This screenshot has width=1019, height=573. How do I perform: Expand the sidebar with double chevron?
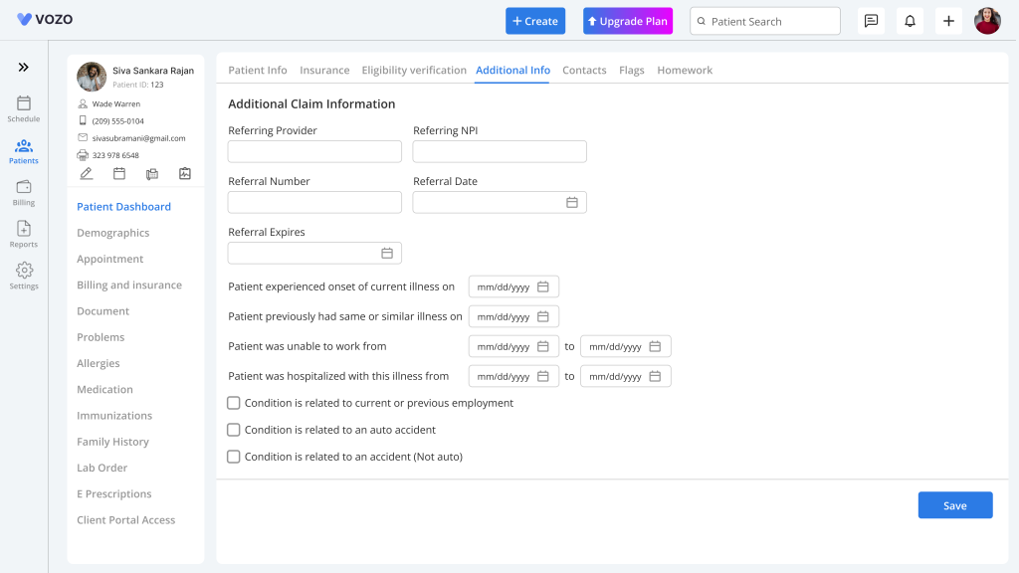click(24, 67)
